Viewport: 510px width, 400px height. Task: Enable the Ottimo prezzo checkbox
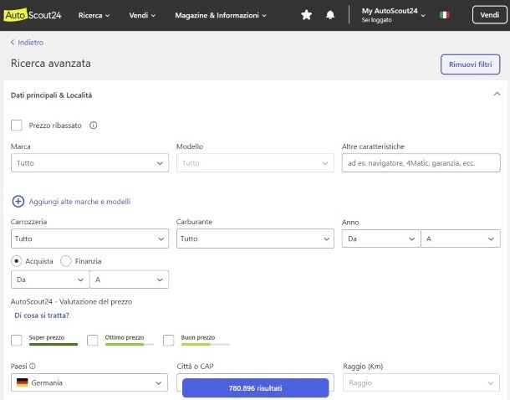tap(93, 341)
